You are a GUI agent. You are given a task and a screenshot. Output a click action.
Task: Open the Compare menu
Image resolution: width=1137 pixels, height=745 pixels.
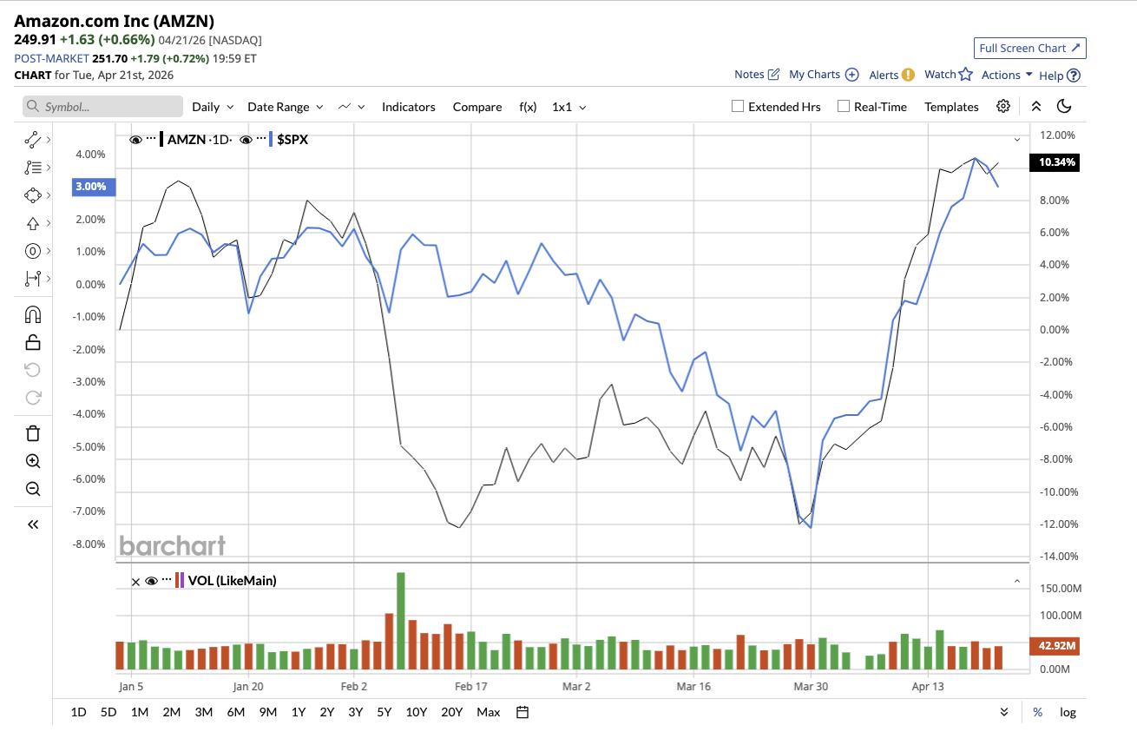tap(477, 107)
